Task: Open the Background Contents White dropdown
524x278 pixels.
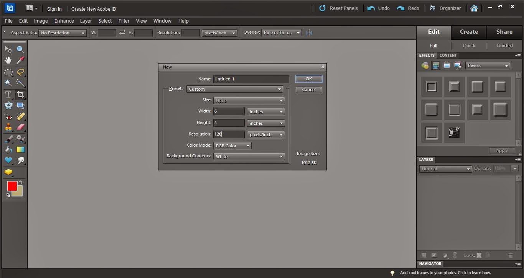Action: [249, 157]
